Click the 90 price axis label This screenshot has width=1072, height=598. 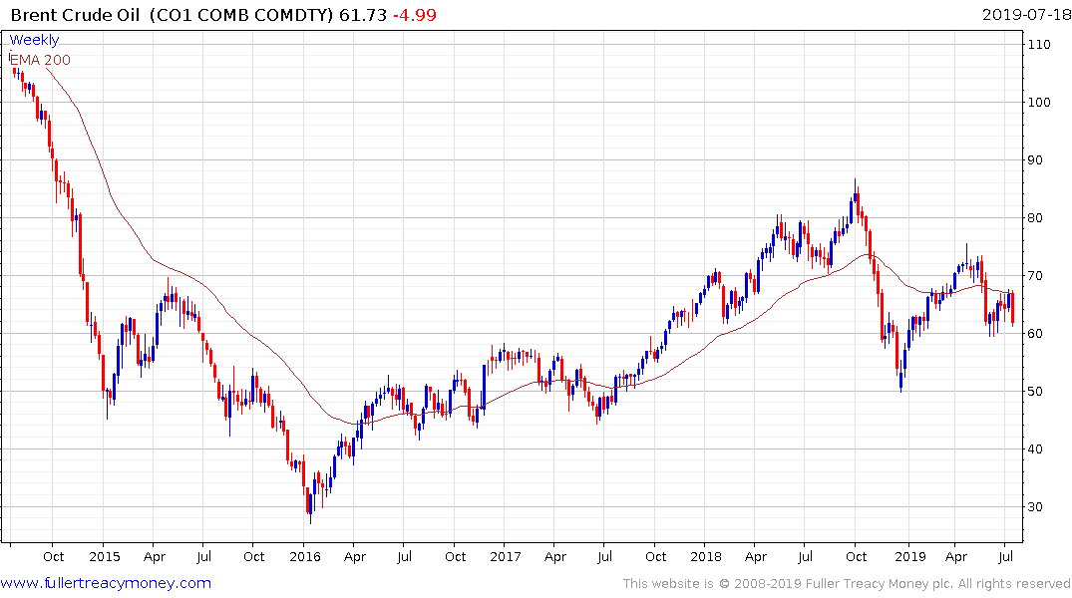point(1035,159)
